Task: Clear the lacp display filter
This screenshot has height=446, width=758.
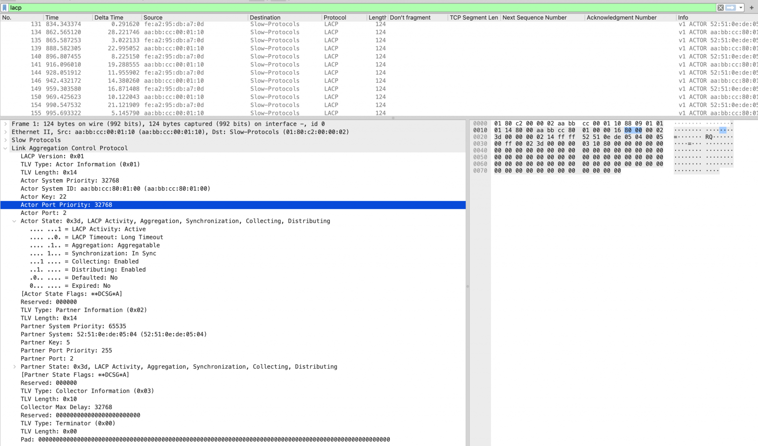Action: click(720, 8)
